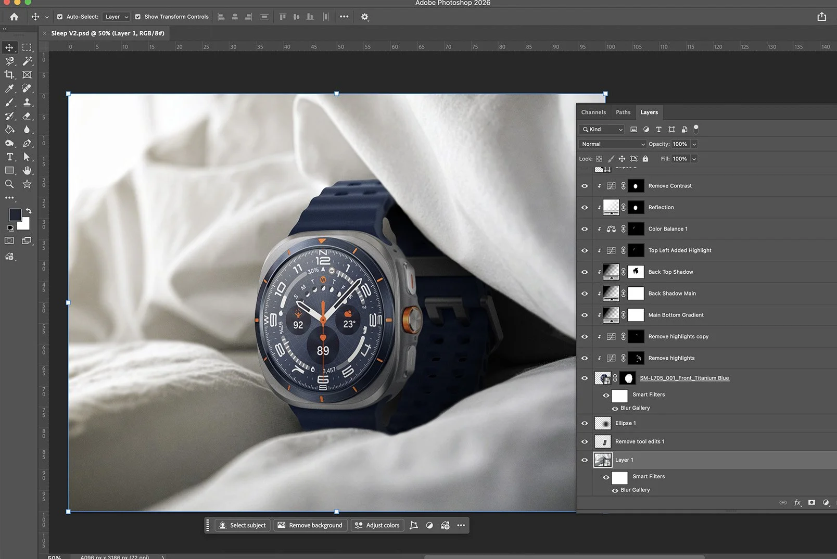Hide the Back Top Shadow layer

[x=585, y=272]
